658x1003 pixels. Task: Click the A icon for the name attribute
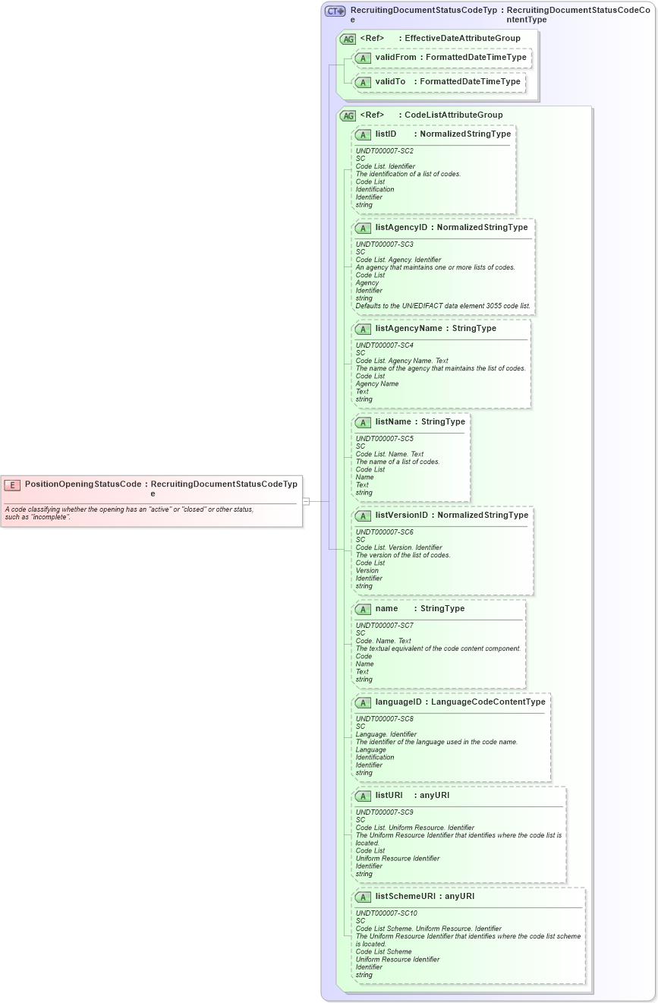(x=364, y=608)
